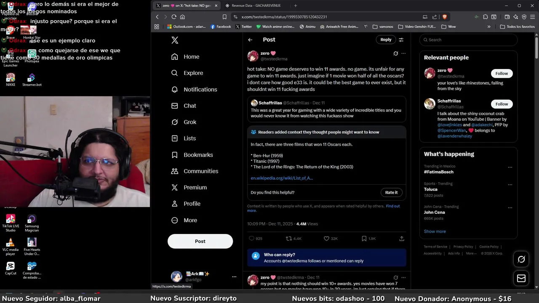The width and height of the screenshot is (539, 303).
Task: Click the share upload icon on post
Action: [402, 238]
